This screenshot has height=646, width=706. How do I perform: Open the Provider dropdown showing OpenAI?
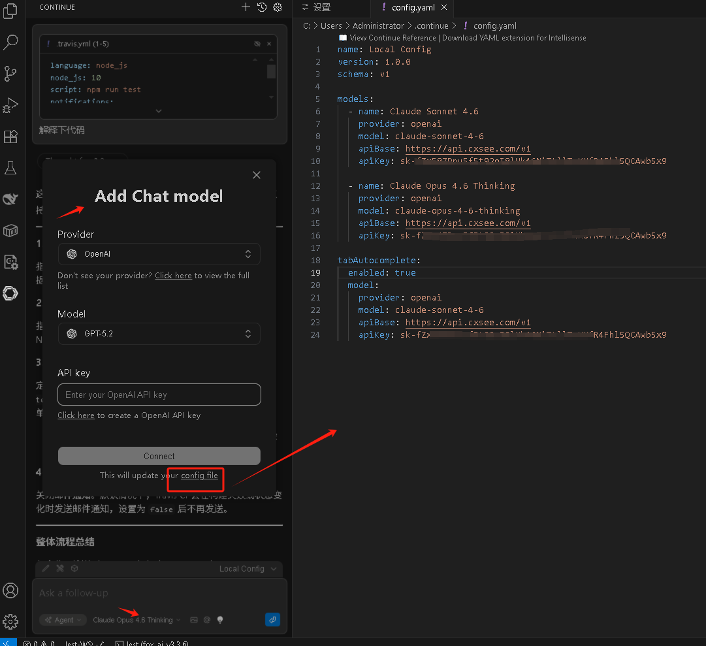click(x=159, y=254)
